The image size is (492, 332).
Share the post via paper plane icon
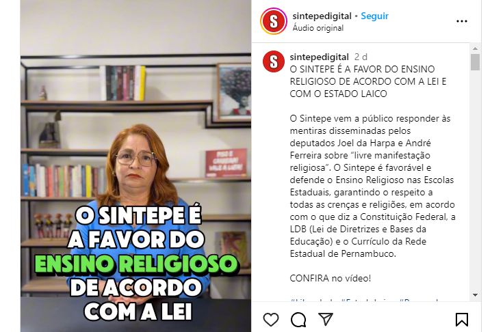tap(326, 319)
